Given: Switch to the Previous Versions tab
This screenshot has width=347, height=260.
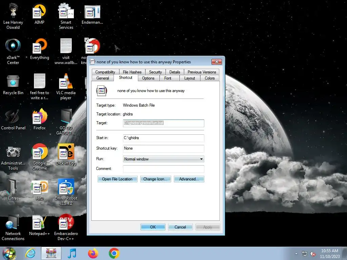Looking at the screenshot, I should coord(202,72).
